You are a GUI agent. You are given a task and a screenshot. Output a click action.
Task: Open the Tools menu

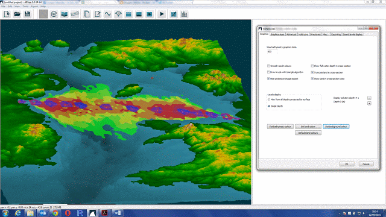pyautogui.click(x=25, y=7)
